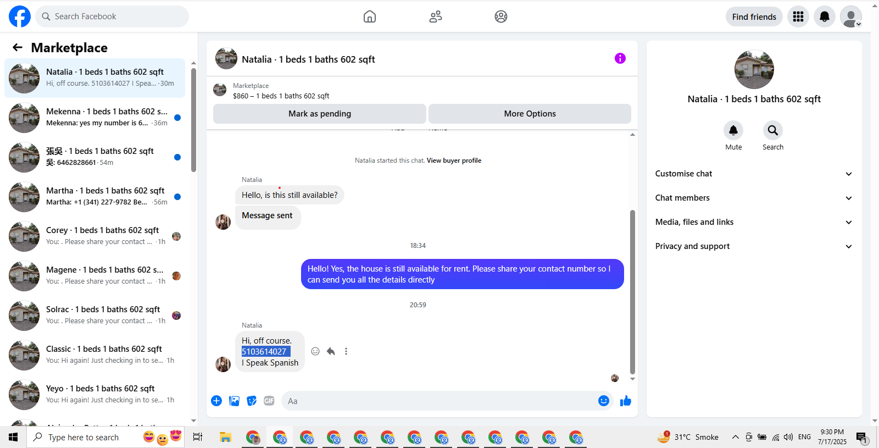Open the Magene conversation
This screenshot has width=879, height=448.
(95, 276)
